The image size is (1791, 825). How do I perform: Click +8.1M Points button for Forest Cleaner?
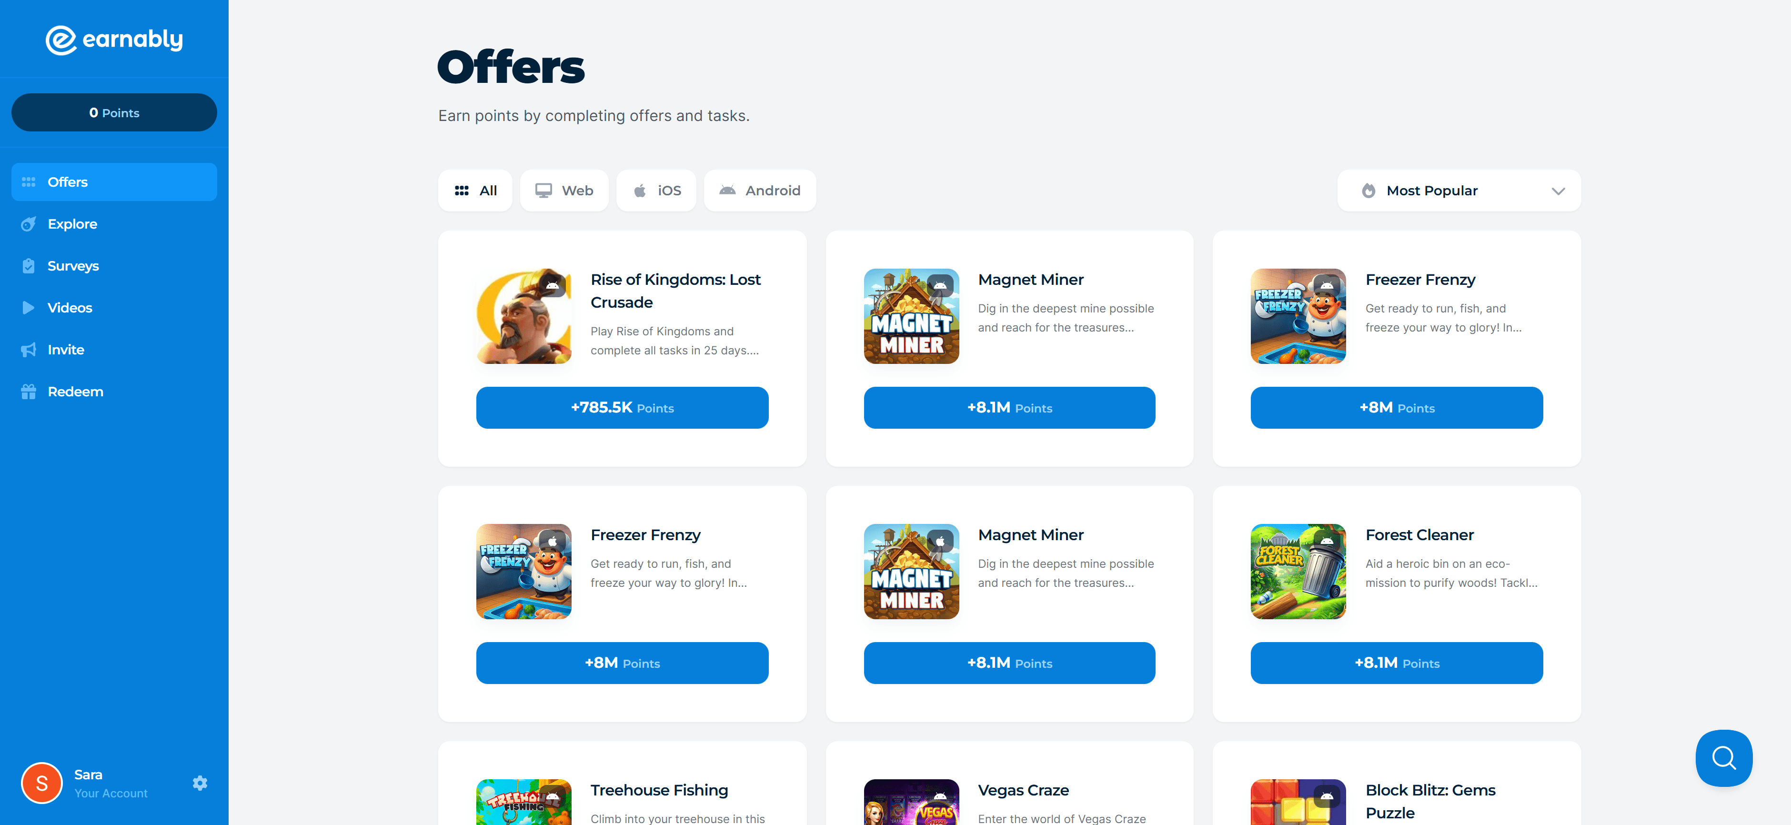pyautogui.click(x=1396, y=663)
